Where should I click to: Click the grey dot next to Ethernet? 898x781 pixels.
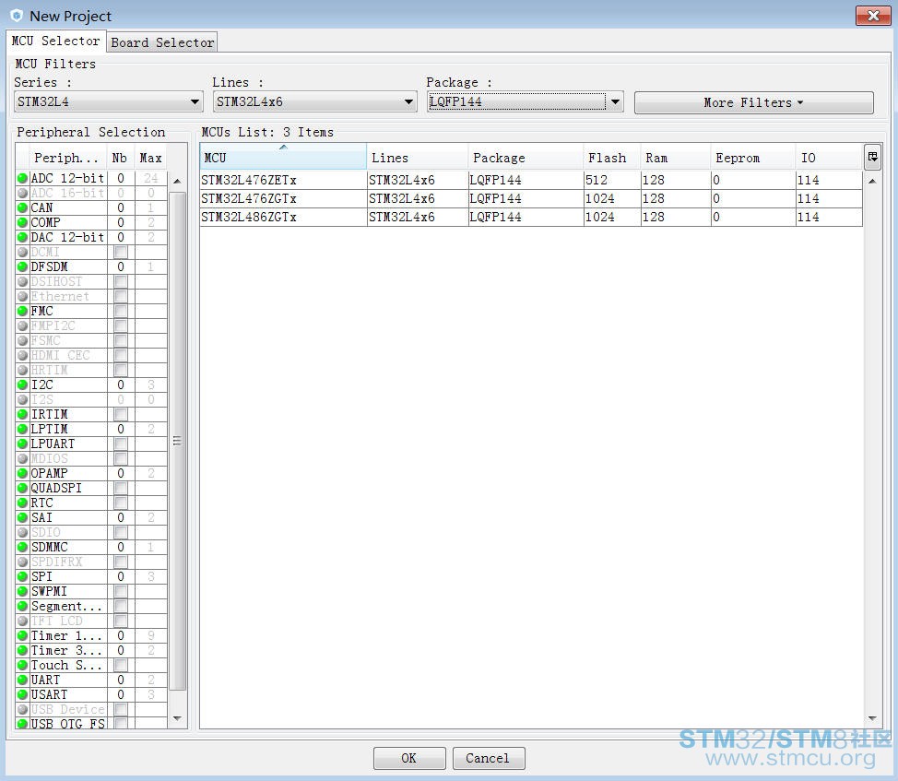[x=22, y=297]
